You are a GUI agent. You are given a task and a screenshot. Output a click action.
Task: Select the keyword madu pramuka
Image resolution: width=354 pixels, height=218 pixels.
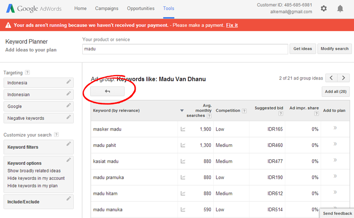pyautogui.click(x=108, y=177)
